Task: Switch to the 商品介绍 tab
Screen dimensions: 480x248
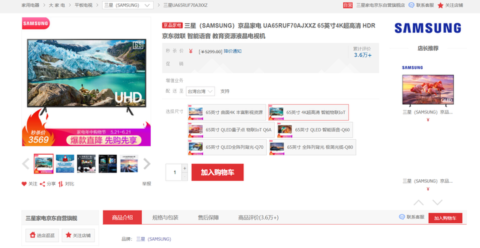Action: [x=122, y=217]
